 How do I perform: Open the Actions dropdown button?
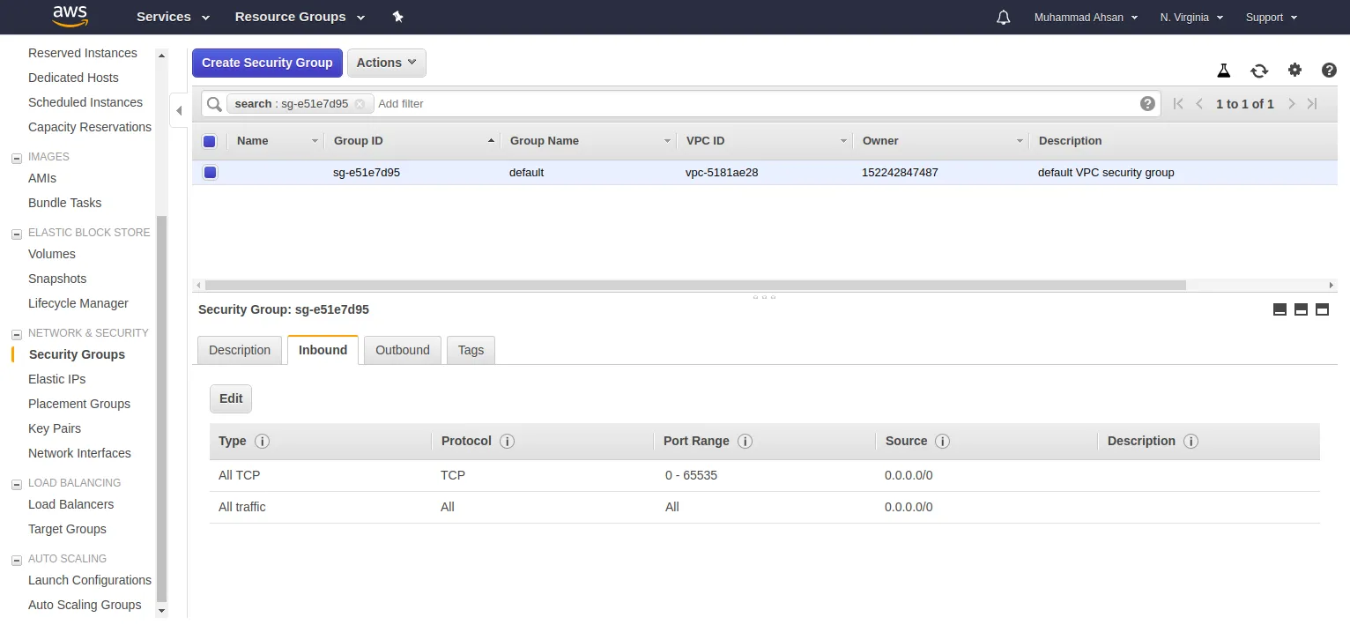click(x=387, y=63)
